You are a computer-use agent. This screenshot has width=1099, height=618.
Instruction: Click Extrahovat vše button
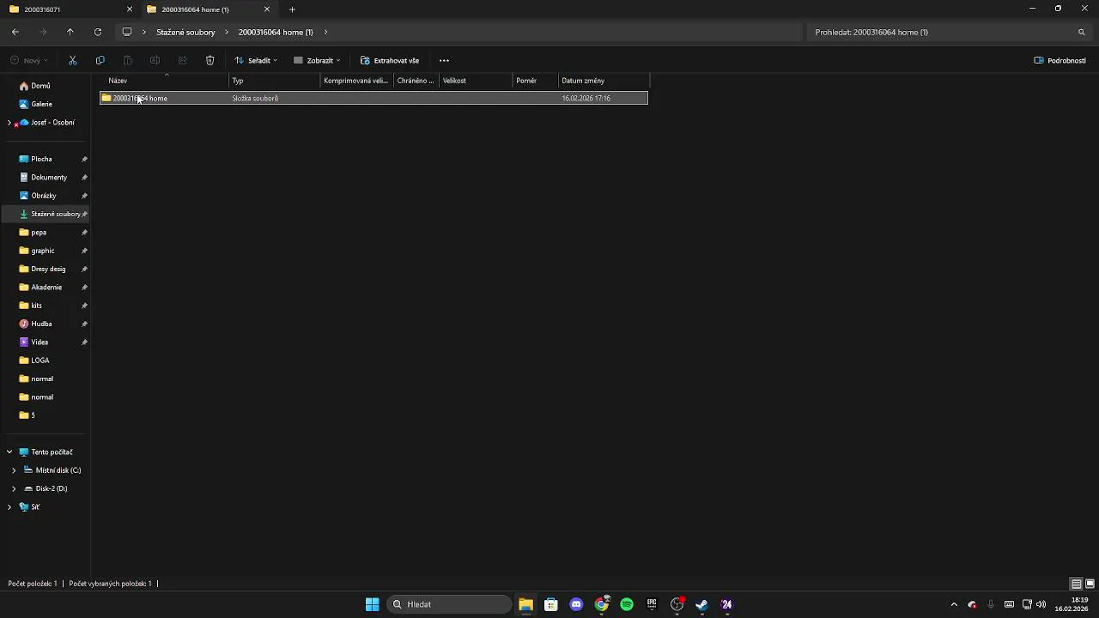390,60
